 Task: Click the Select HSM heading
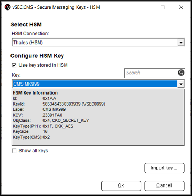coord(26,24)
